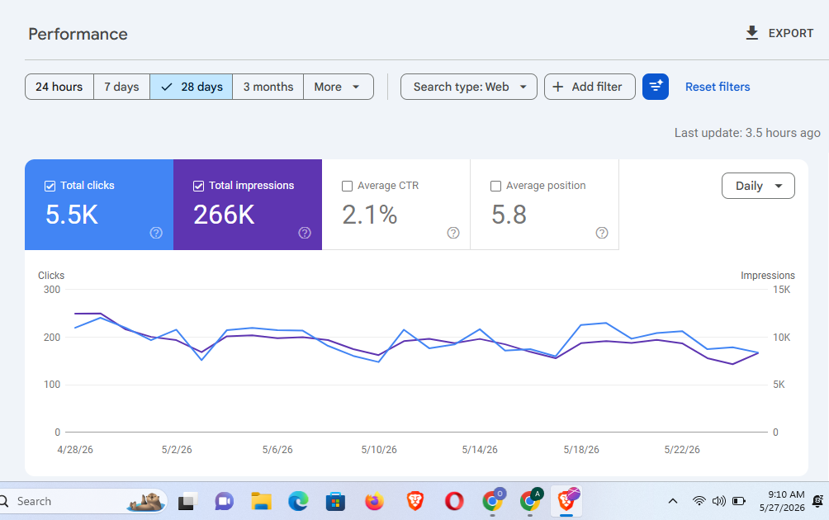This screenshot has height=520, width=829.
Task: Switch to Chrome profile A in taskbar
Action: coord(530,500)
